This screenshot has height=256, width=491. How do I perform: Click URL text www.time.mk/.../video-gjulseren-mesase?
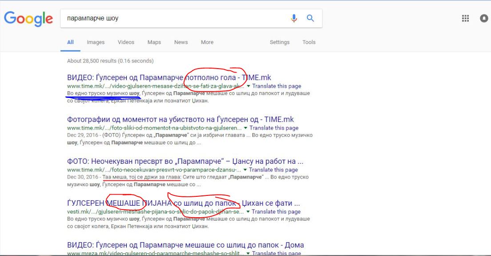[156, 86]
